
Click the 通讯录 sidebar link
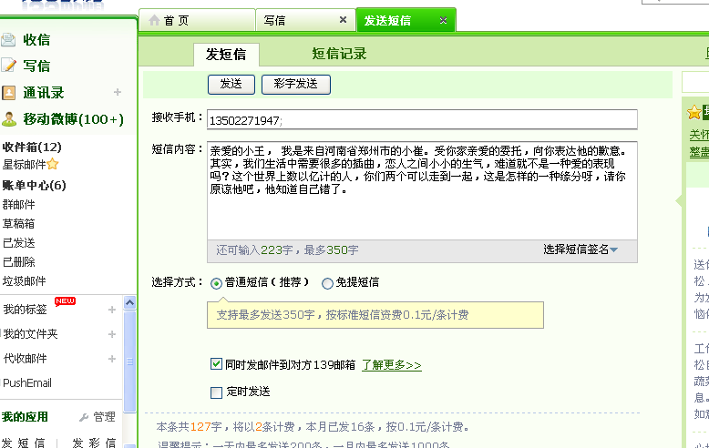click(44, 93)
